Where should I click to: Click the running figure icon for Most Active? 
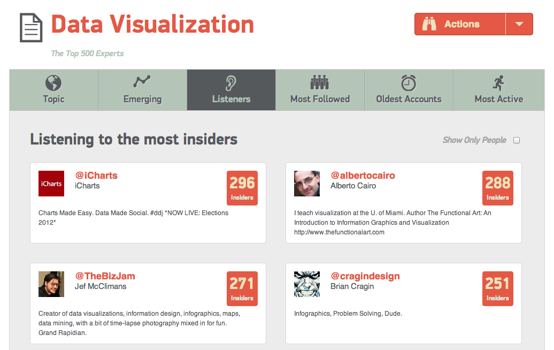point(498,82)
